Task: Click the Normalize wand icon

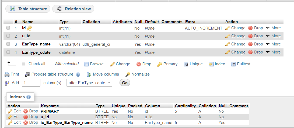Action: tap(128, 74)
